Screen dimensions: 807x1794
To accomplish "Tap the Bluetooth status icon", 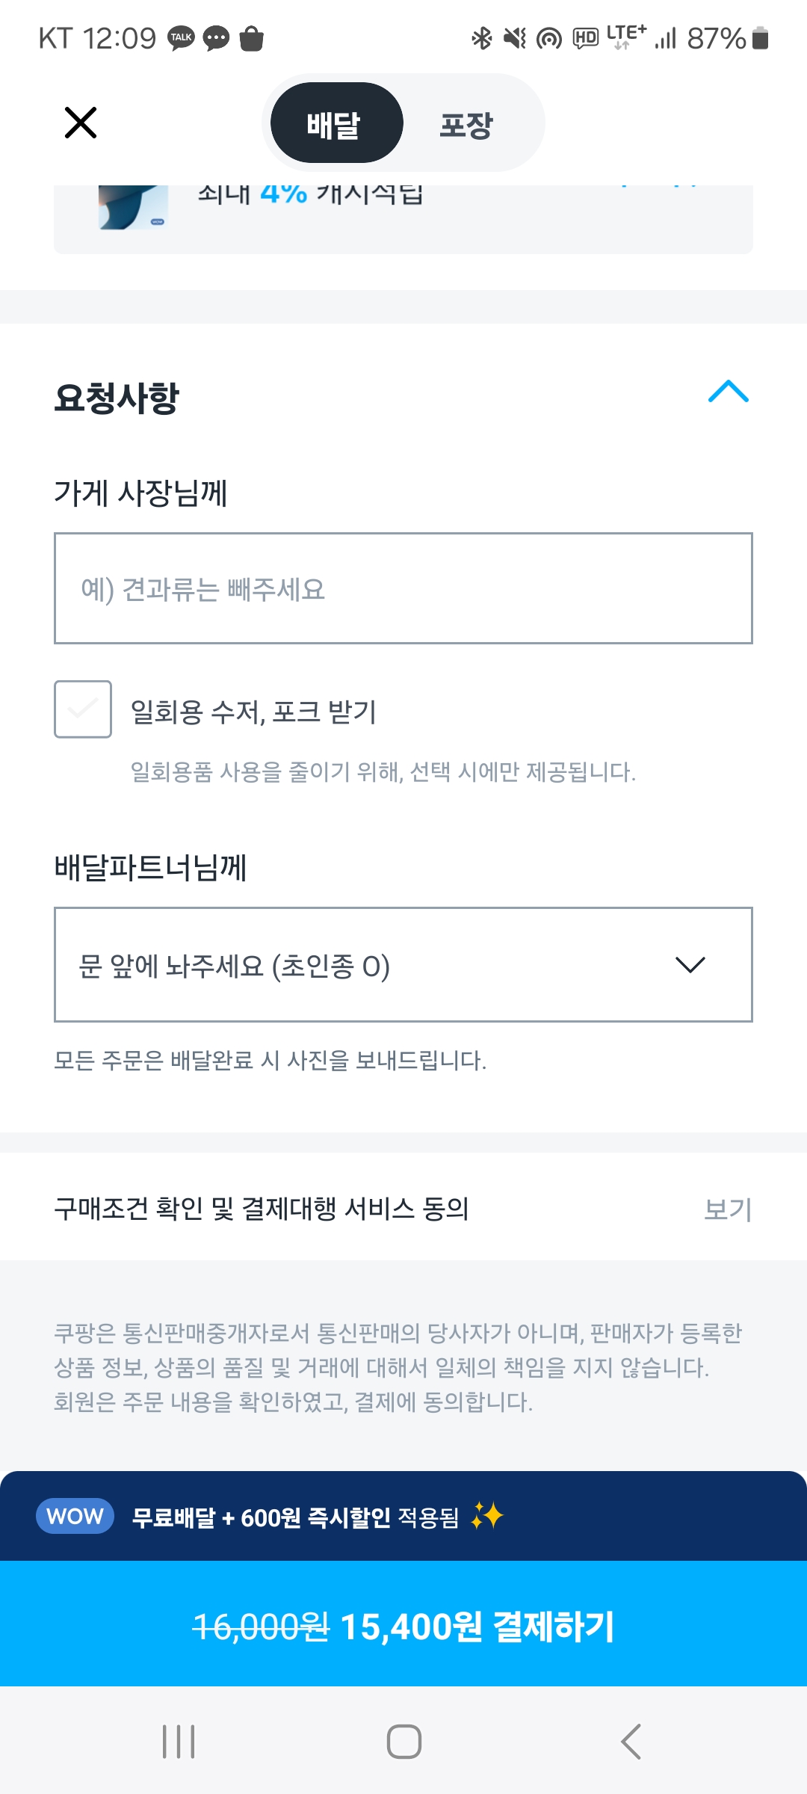I will coord(482,37).
